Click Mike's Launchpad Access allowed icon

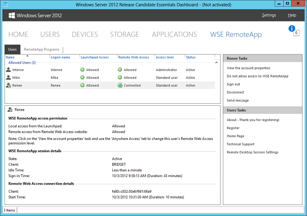pos(83,78)
